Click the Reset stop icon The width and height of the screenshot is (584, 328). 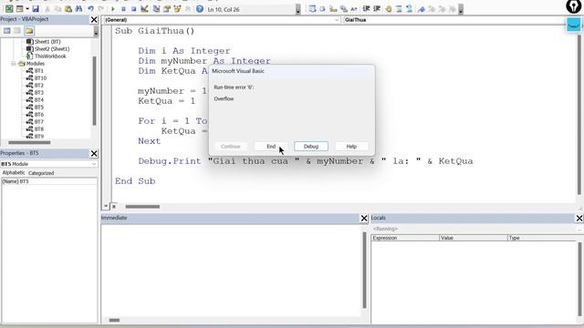pyautogui.click(x=133, y=9)
